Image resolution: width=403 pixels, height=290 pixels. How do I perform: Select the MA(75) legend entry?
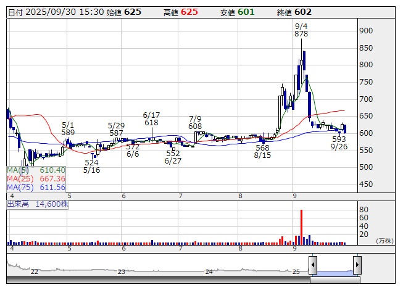pos(36,188)
